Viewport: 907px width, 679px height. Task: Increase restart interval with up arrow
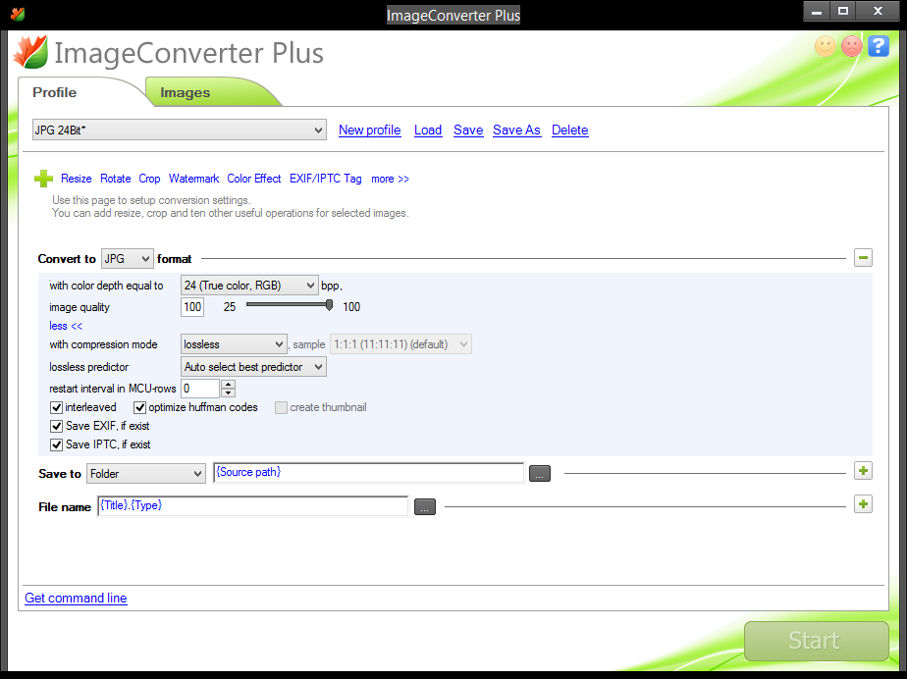(229, 384)
